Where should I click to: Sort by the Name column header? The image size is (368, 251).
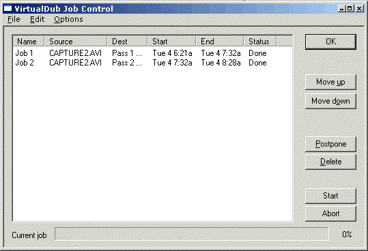[x=29, y=41]
